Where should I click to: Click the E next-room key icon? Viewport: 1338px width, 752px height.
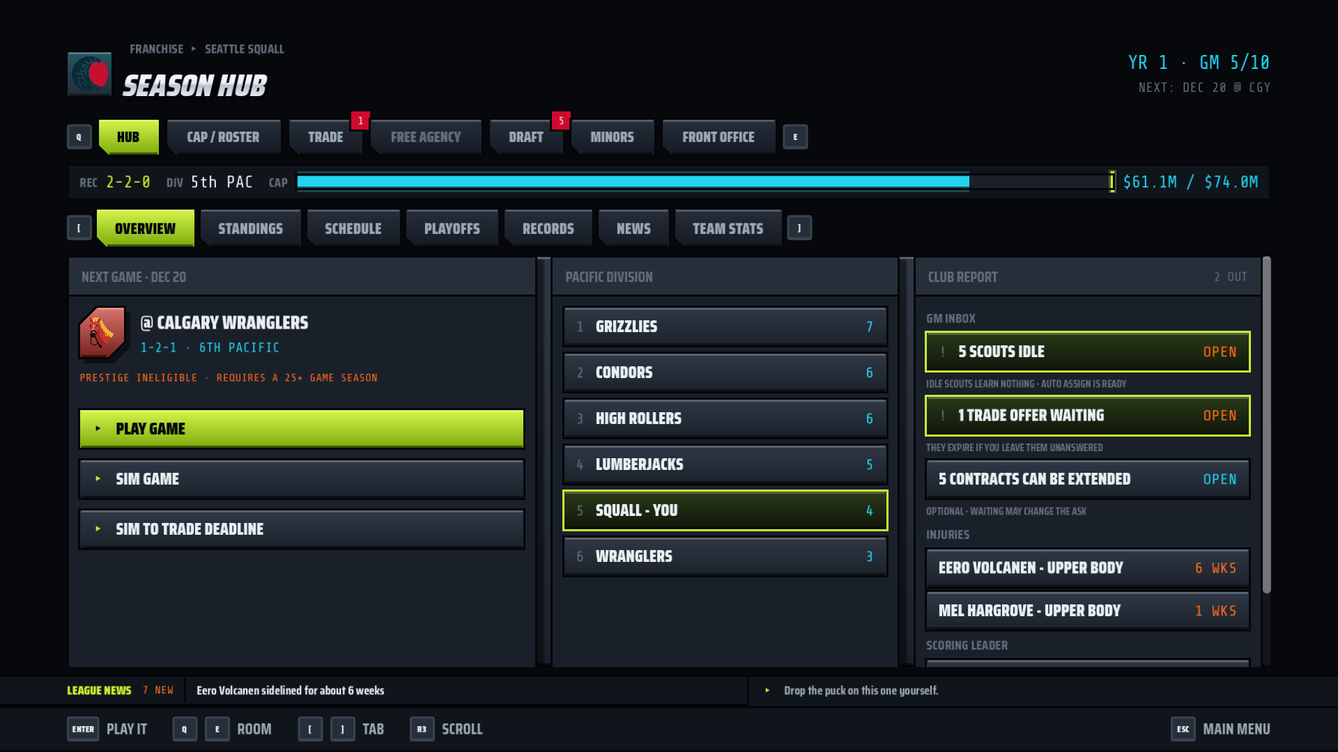point(795,137)
